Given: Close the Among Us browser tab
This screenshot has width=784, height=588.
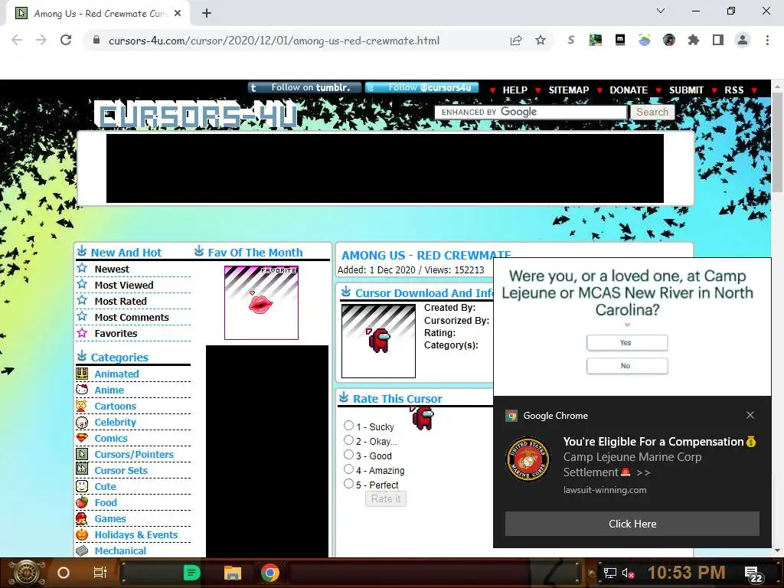Looking at the screenshot, I should tap(178, 14).
